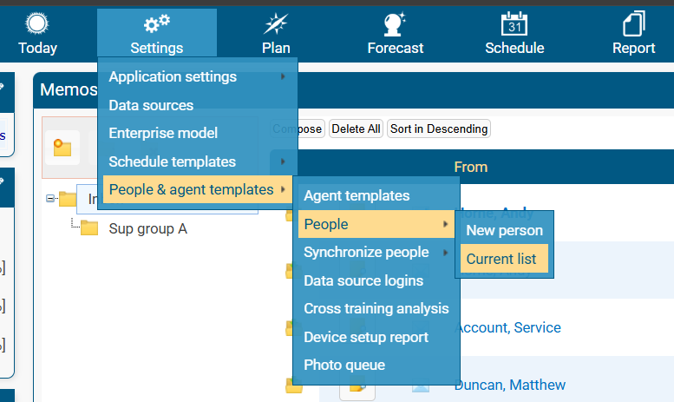Click the Delete All button

[x=356, y=129]
